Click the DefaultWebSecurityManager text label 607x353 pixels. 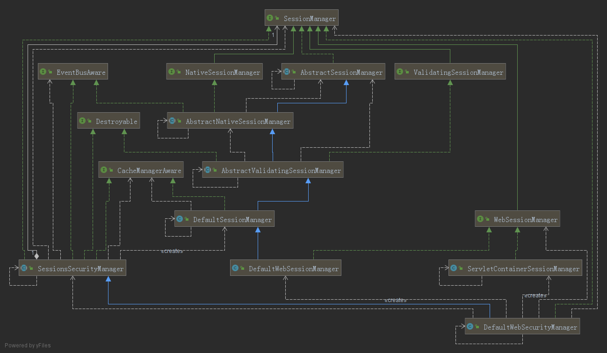point(530,327)
